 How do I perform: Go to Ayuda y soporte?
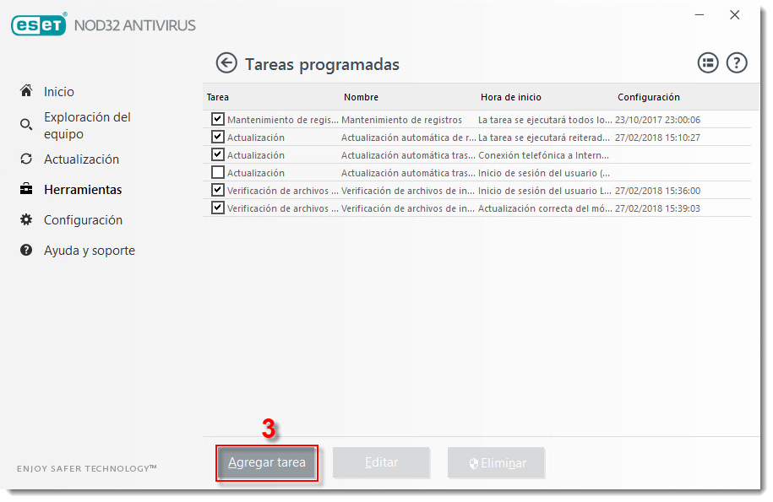pyautogui.click(x=89, y=251)
